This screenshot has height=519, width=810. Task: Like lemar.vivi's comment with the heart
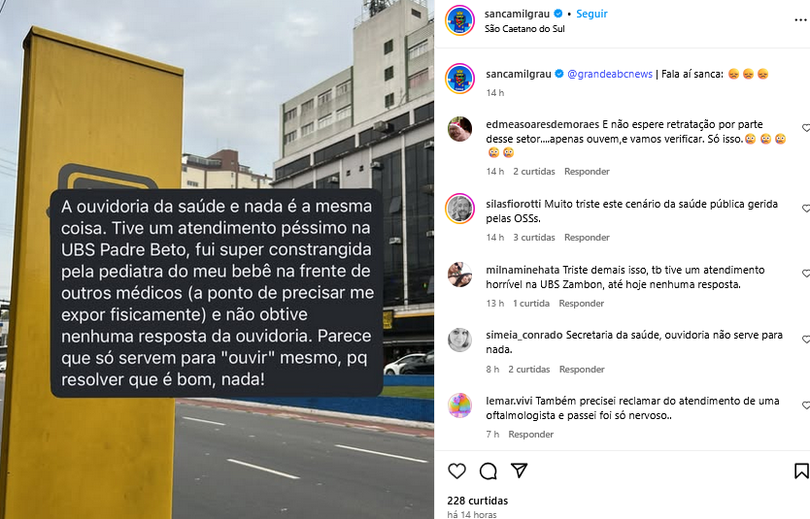click(806, 405)
